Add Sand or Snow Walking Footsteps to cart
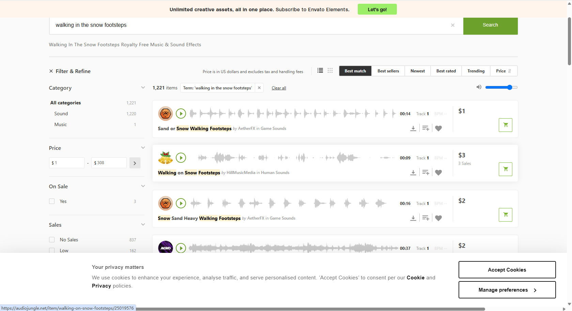572x311 pixels. coord(506,125)
